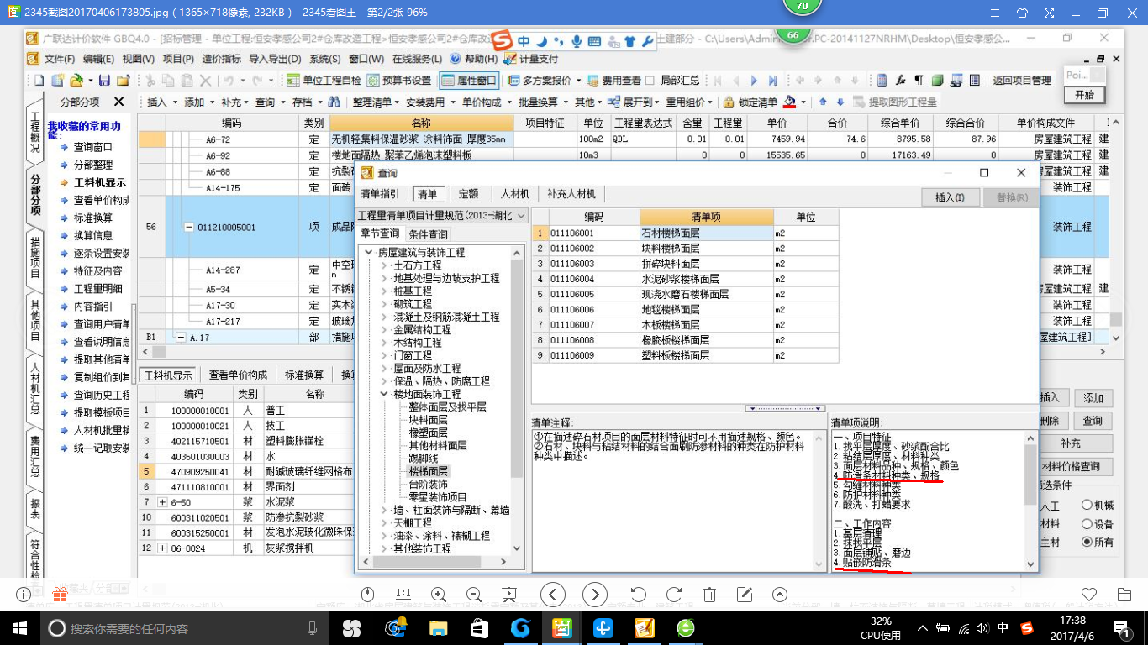The height and width of the screenshot is (645, 1148).
Task: Open the 造价指标 menu
Action: coord(222,59)
